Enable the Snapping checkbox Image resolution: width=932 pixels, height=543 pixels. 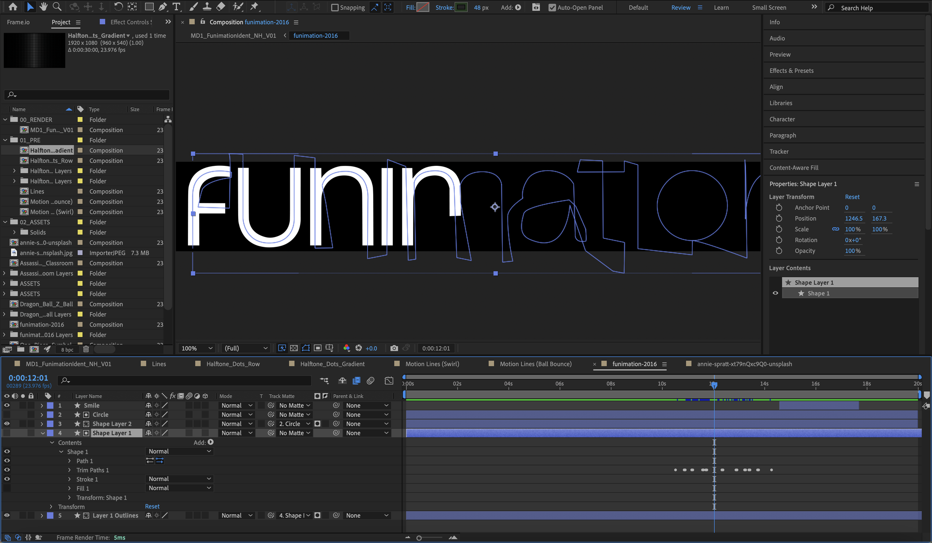tap(334, 7)
